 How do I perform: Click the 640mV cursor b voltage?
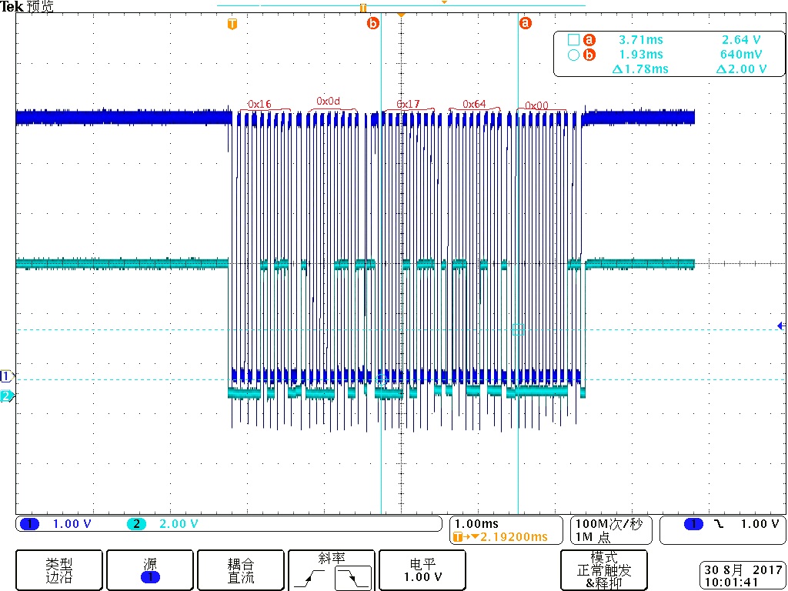(x=741, y=55)
